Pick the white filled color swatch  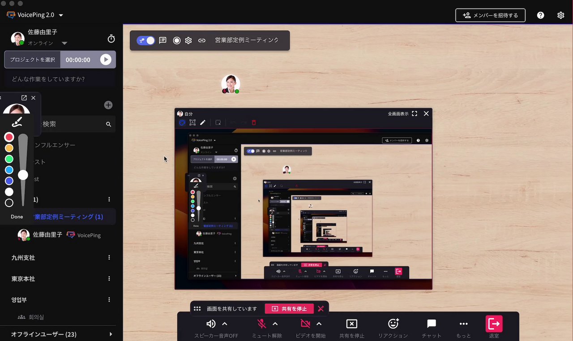[x=9, y=192]
